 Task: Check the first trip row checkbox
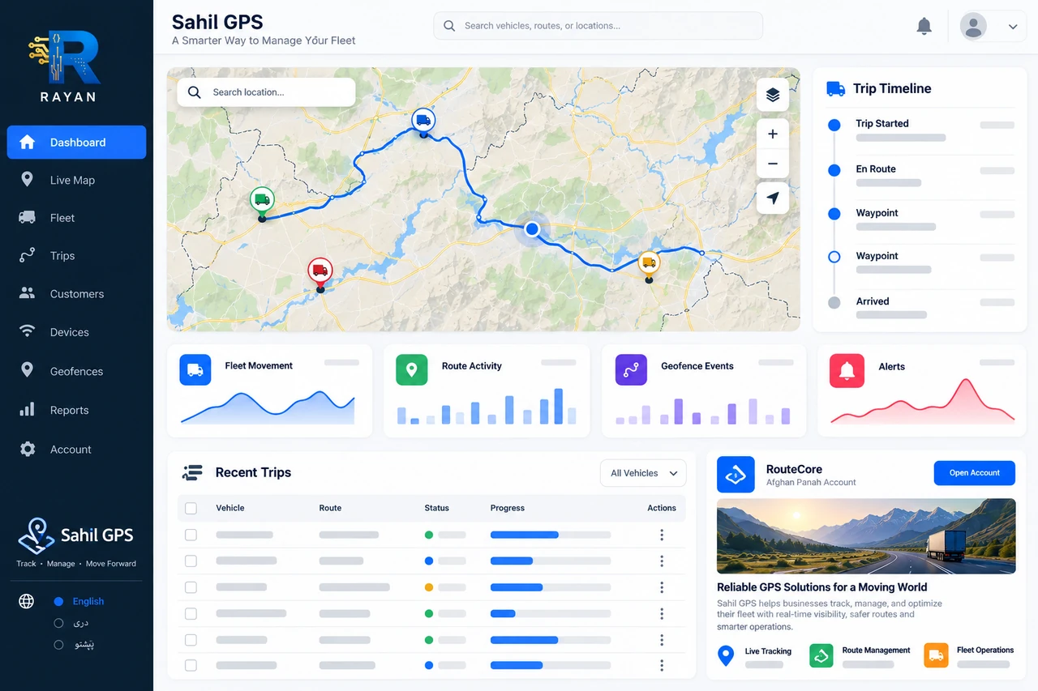pyautogui.click(x=191, y=535)
